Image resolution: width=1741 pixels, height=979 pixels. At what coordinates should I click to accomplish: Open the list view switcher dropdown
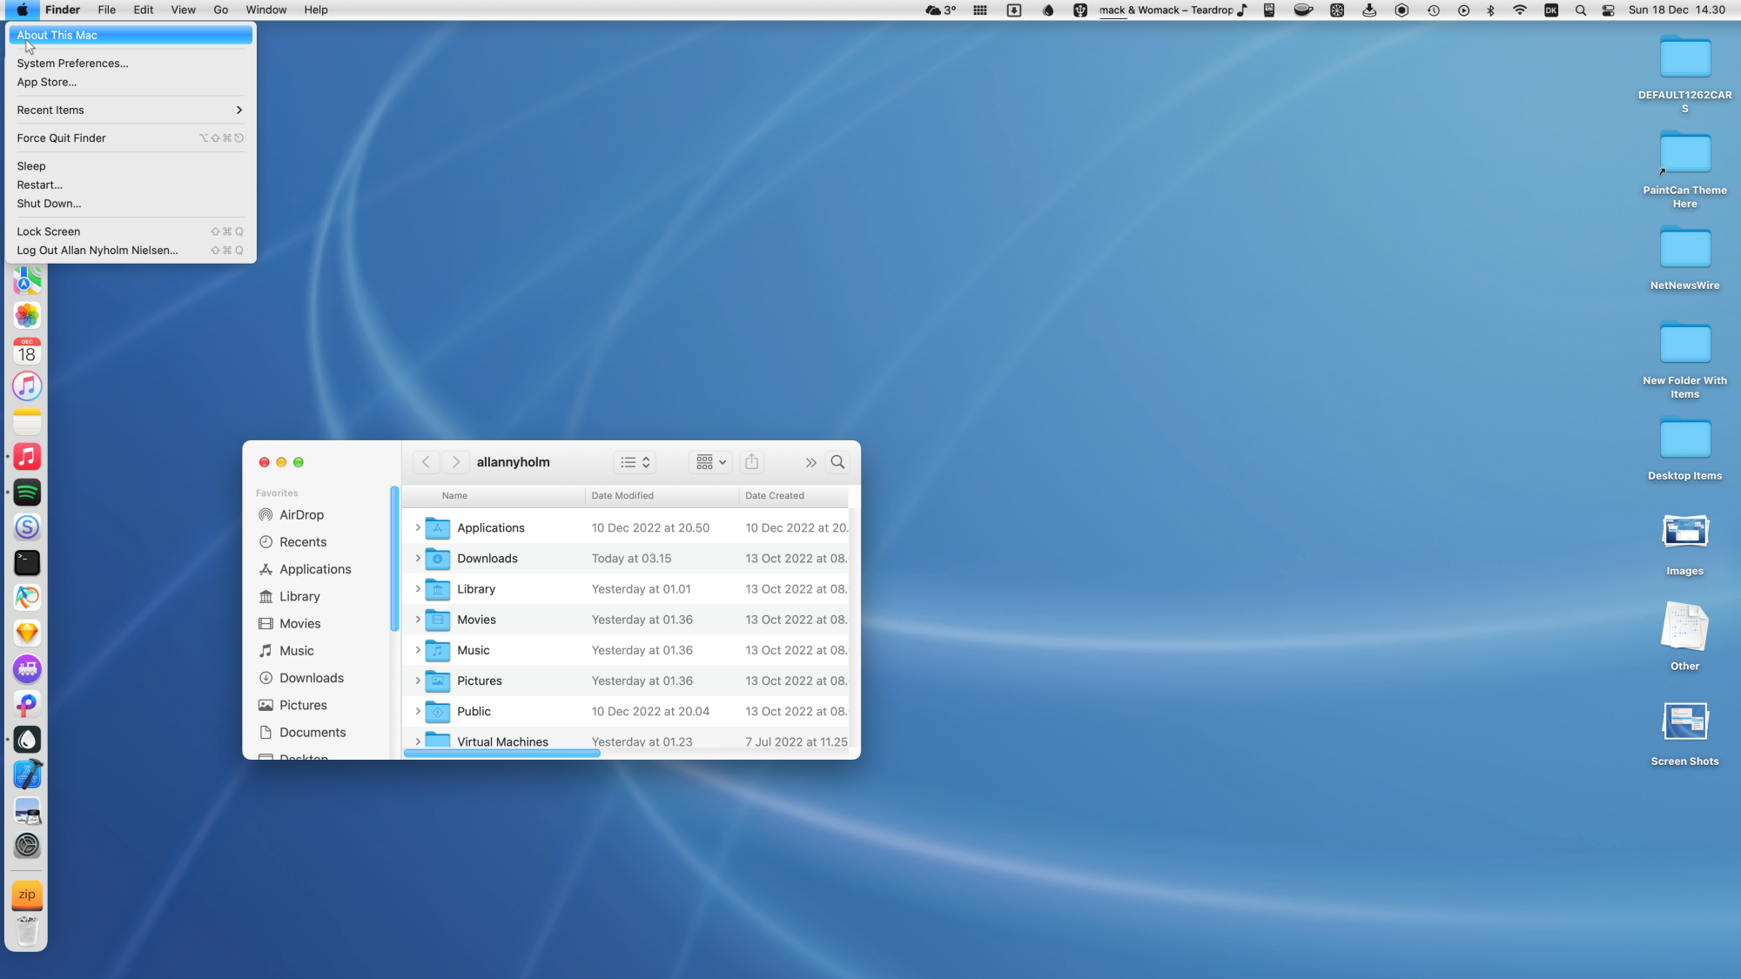coord(635,462)
